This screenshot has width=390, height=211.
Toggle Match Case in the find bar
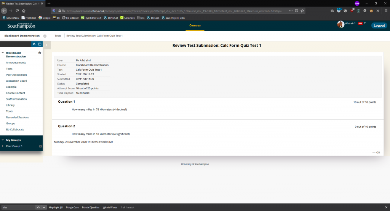(72, 208)
